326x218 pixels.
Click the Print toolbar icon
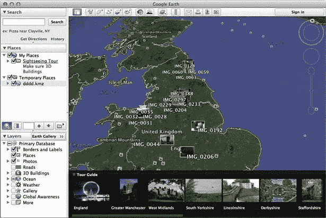click(198, 12)
